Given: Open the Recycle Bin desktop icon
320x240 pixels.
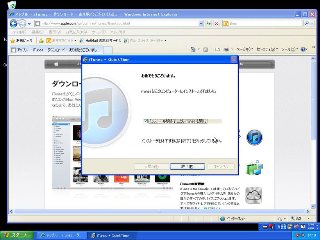Looking at the screenshot, I should 12,4.
